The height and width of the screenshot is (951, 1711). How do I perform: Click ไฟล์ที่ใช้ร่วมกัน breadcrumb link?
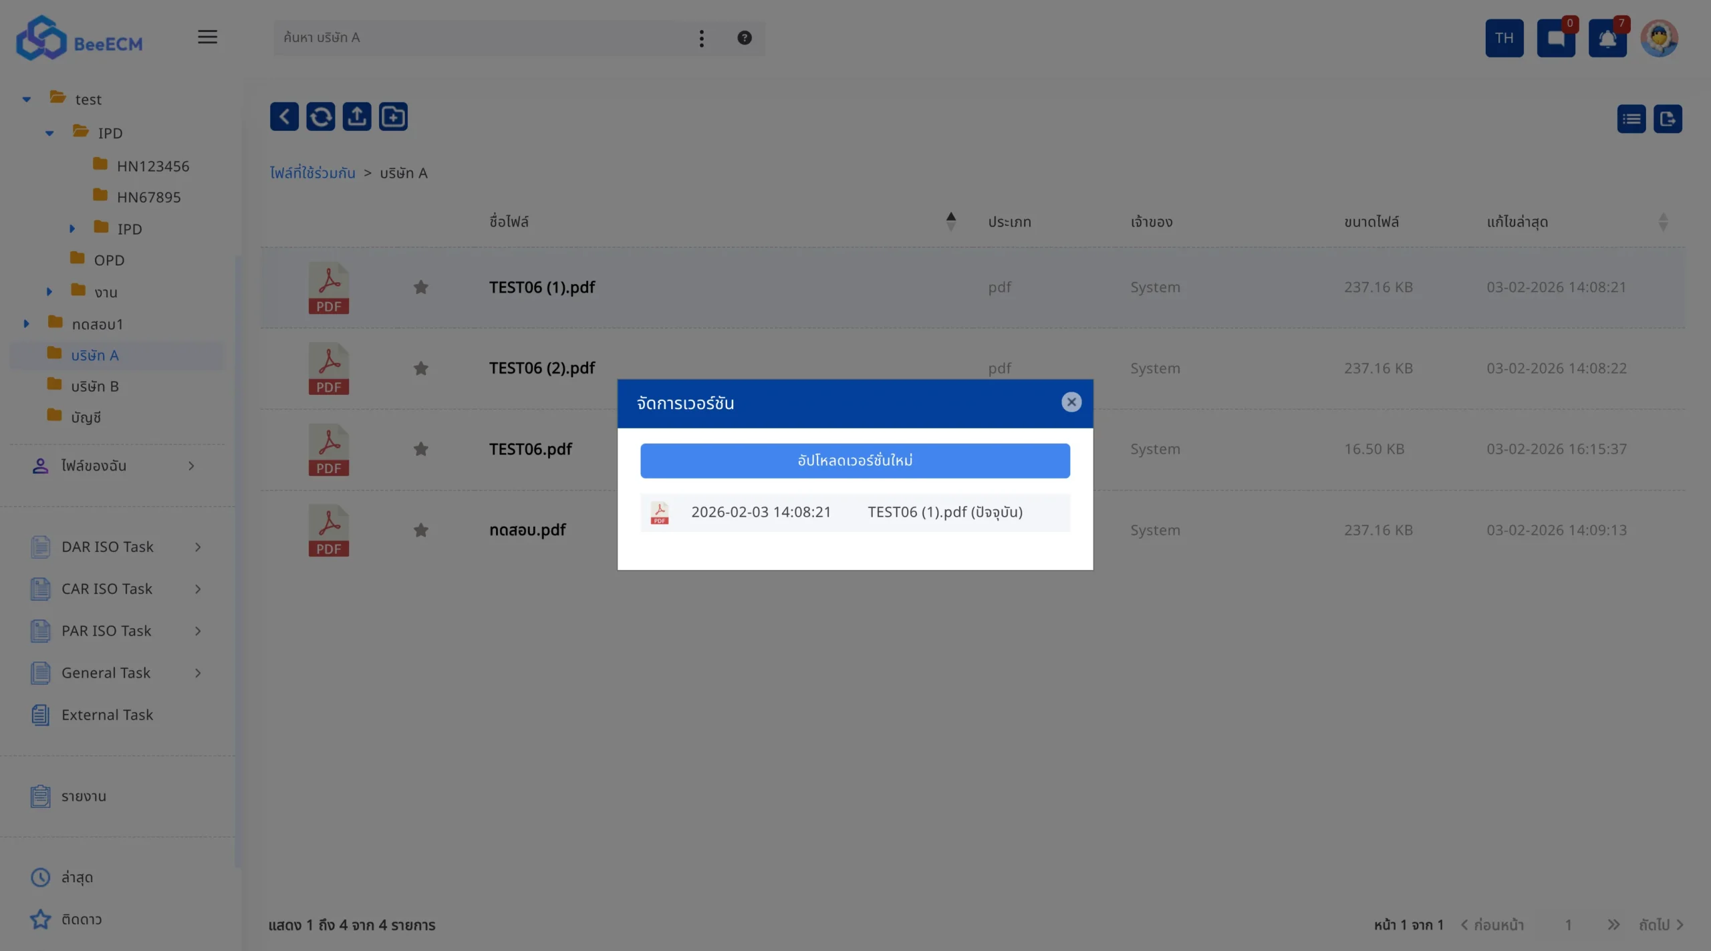point(312,173)
